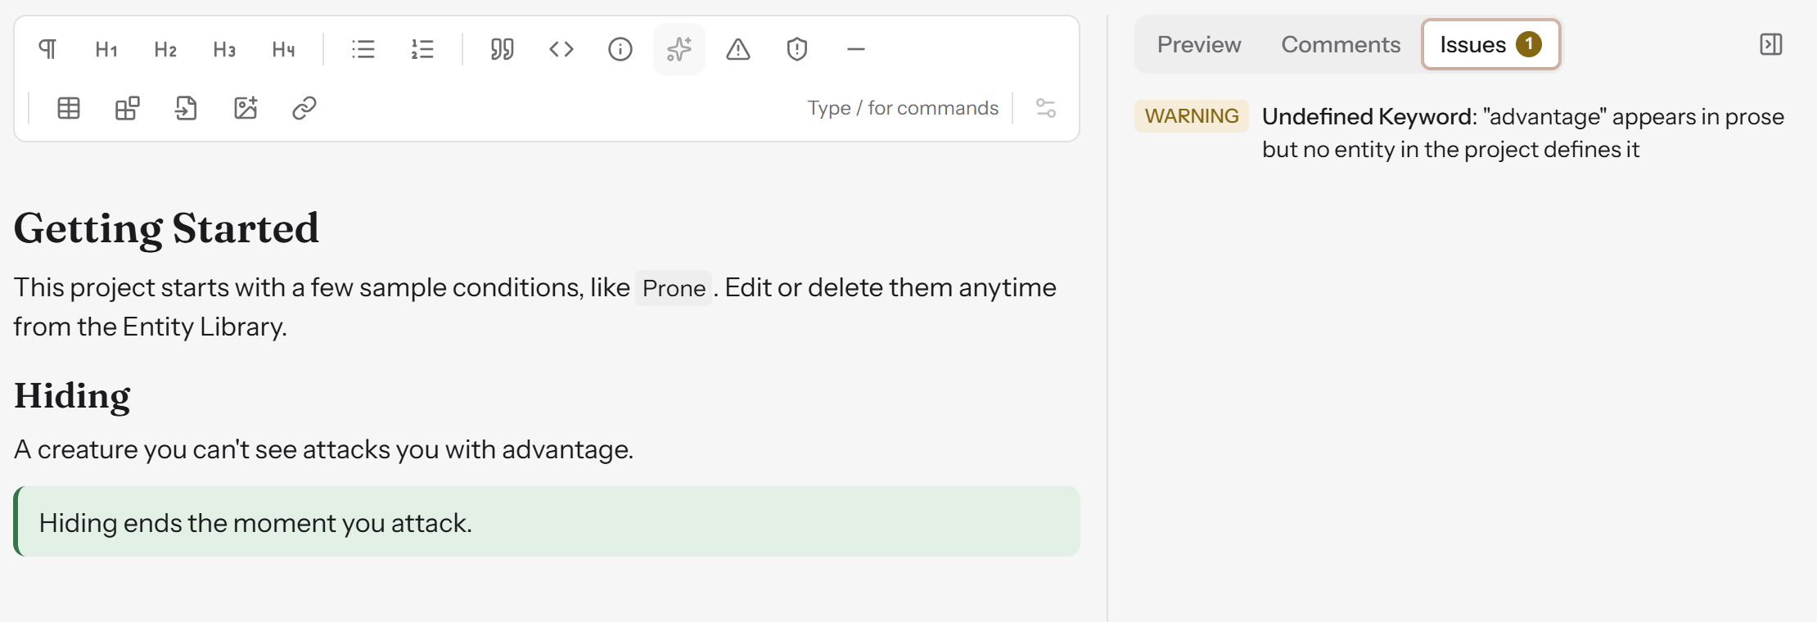Insert a bulleted list

click(x=363, y=49)
